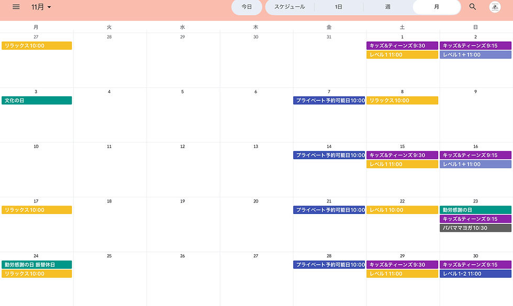The height and width of the screenshot is (306, 513).
Task: Open 勤労感謝の日 holiday on November 23
Action: (x=475, y=210)
